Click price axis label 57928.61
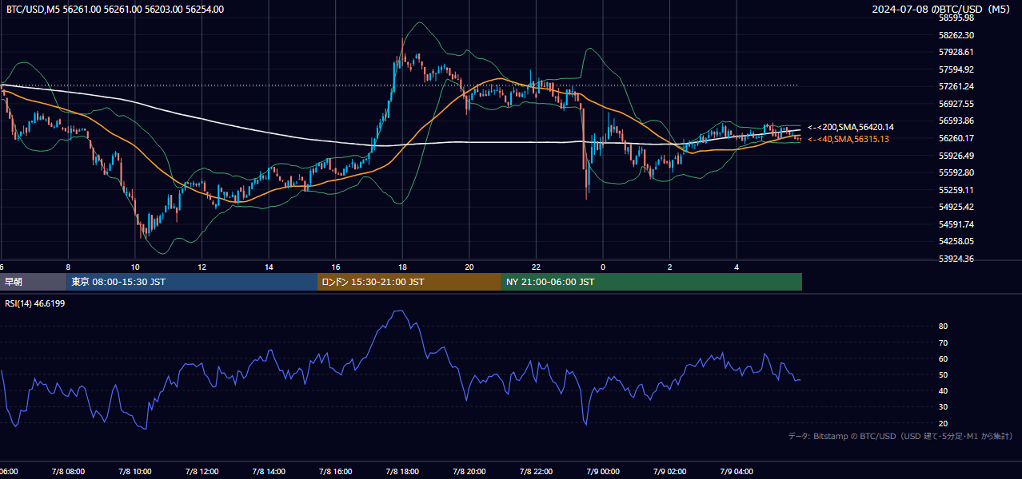The image size is (1022, 479). click(x=956, y=52)
